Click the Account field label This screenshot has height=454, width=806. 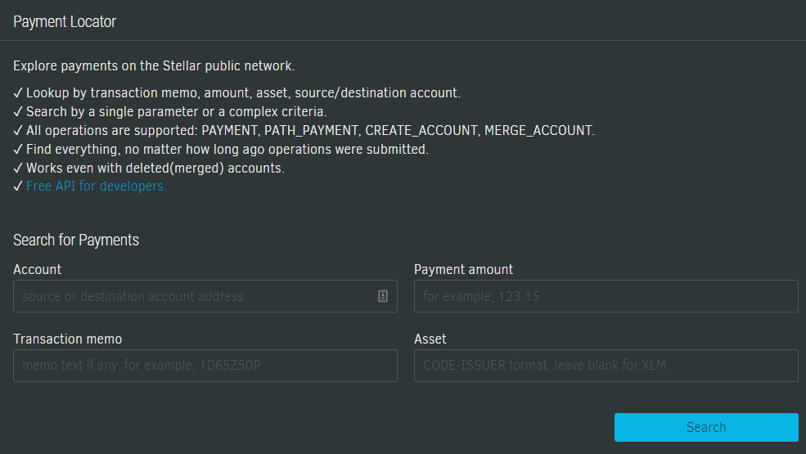tap(38, 269)
